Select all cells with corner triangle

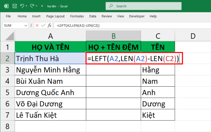tap(9, 36)
